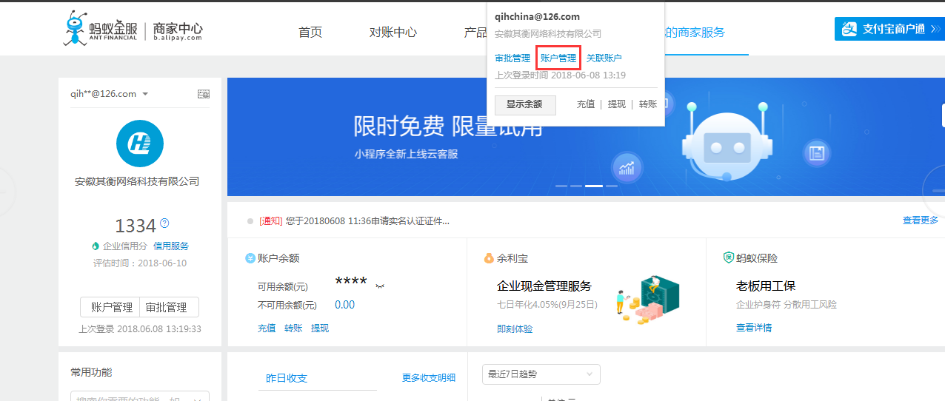This screenshot has height=401, width=945.
Task: Open the help question mark next to 1334
Action: 164,223
